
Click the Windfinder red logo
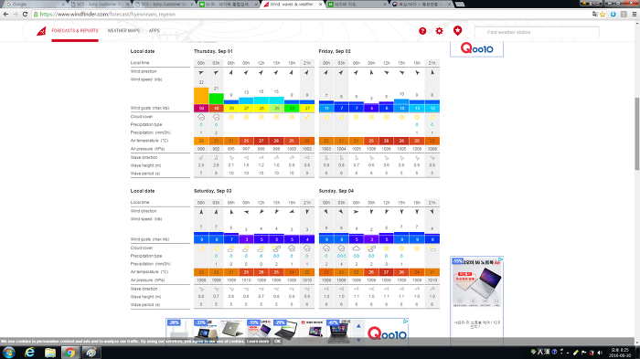point(41,31)
